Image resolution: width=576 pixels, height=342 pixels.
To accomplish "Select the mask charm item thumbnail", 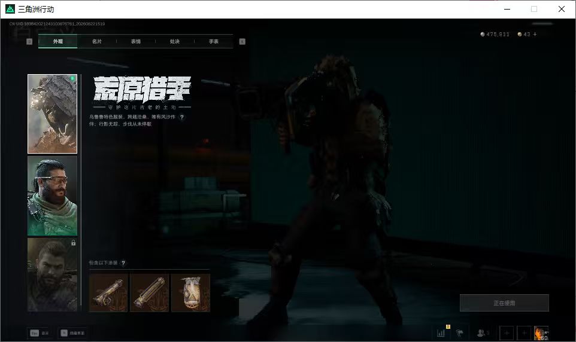I will click(190, 292).
